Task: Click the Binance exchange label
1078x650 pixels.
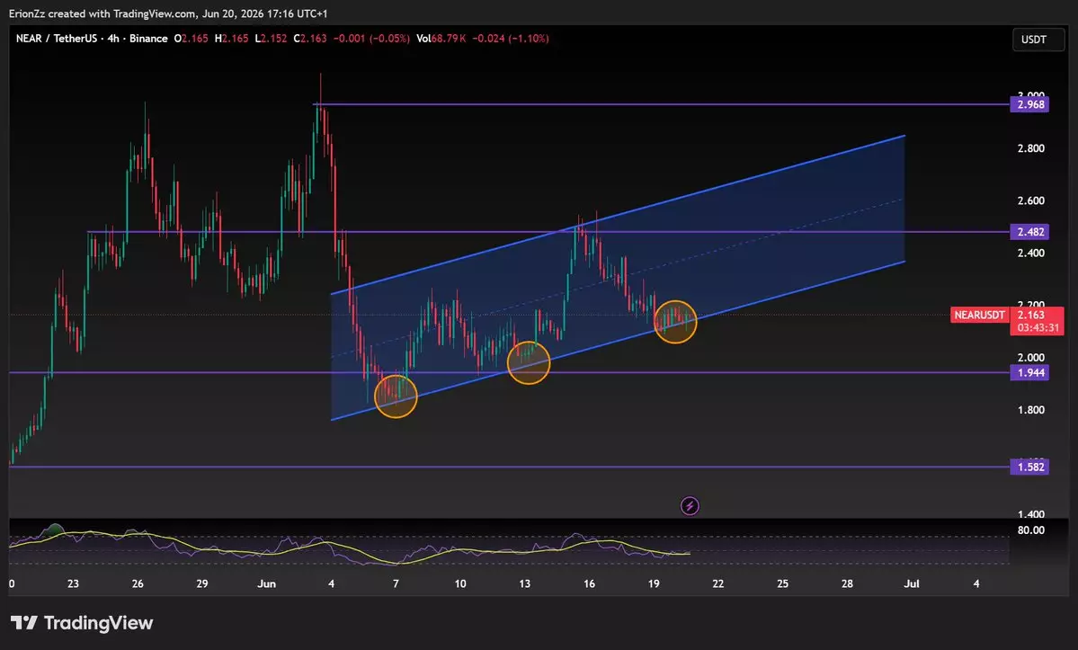Action: pos(148,39)
